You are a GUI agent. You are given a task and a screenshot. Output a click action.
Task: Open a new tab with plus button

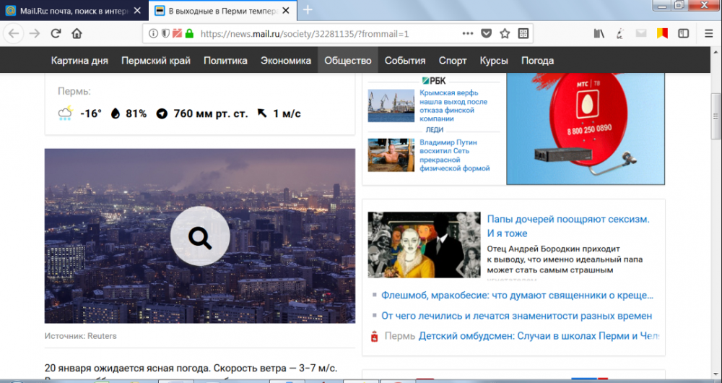(308, 10)
